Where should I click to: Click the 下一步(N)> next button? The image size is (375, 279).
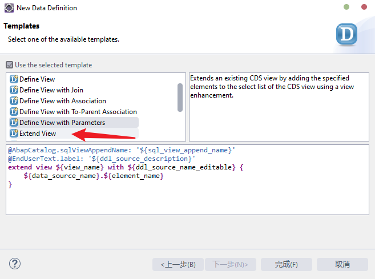pos(230,265)
